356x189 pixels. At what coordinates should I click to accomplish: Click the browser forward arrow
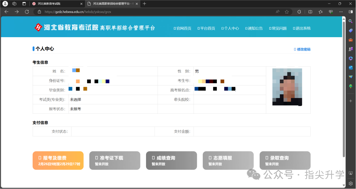click(16, 12)
